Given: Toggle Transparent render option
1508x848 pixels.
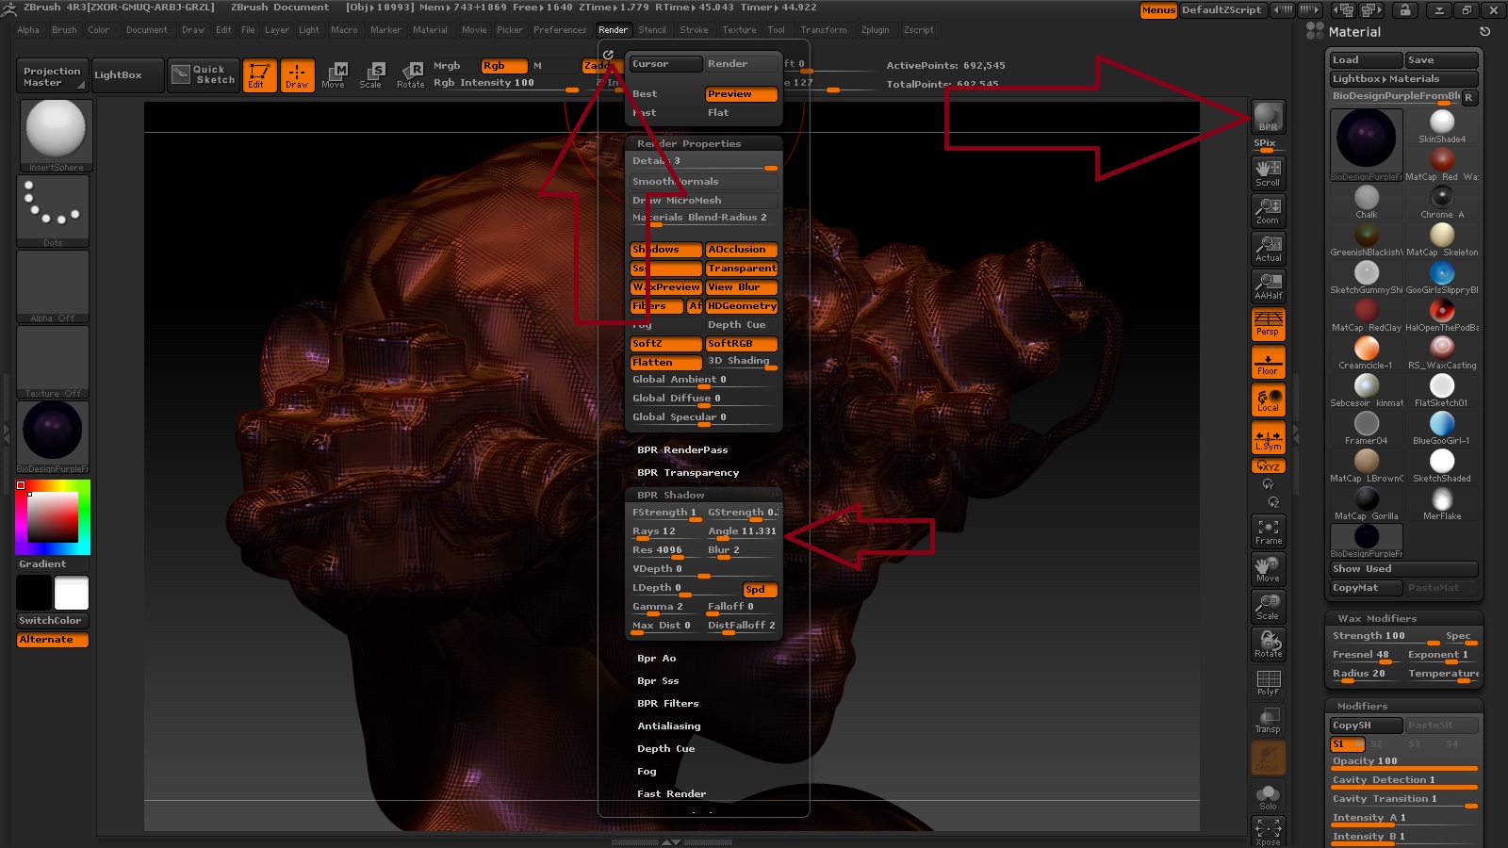Looking at the screenshot, I should (x=742, y=269).
